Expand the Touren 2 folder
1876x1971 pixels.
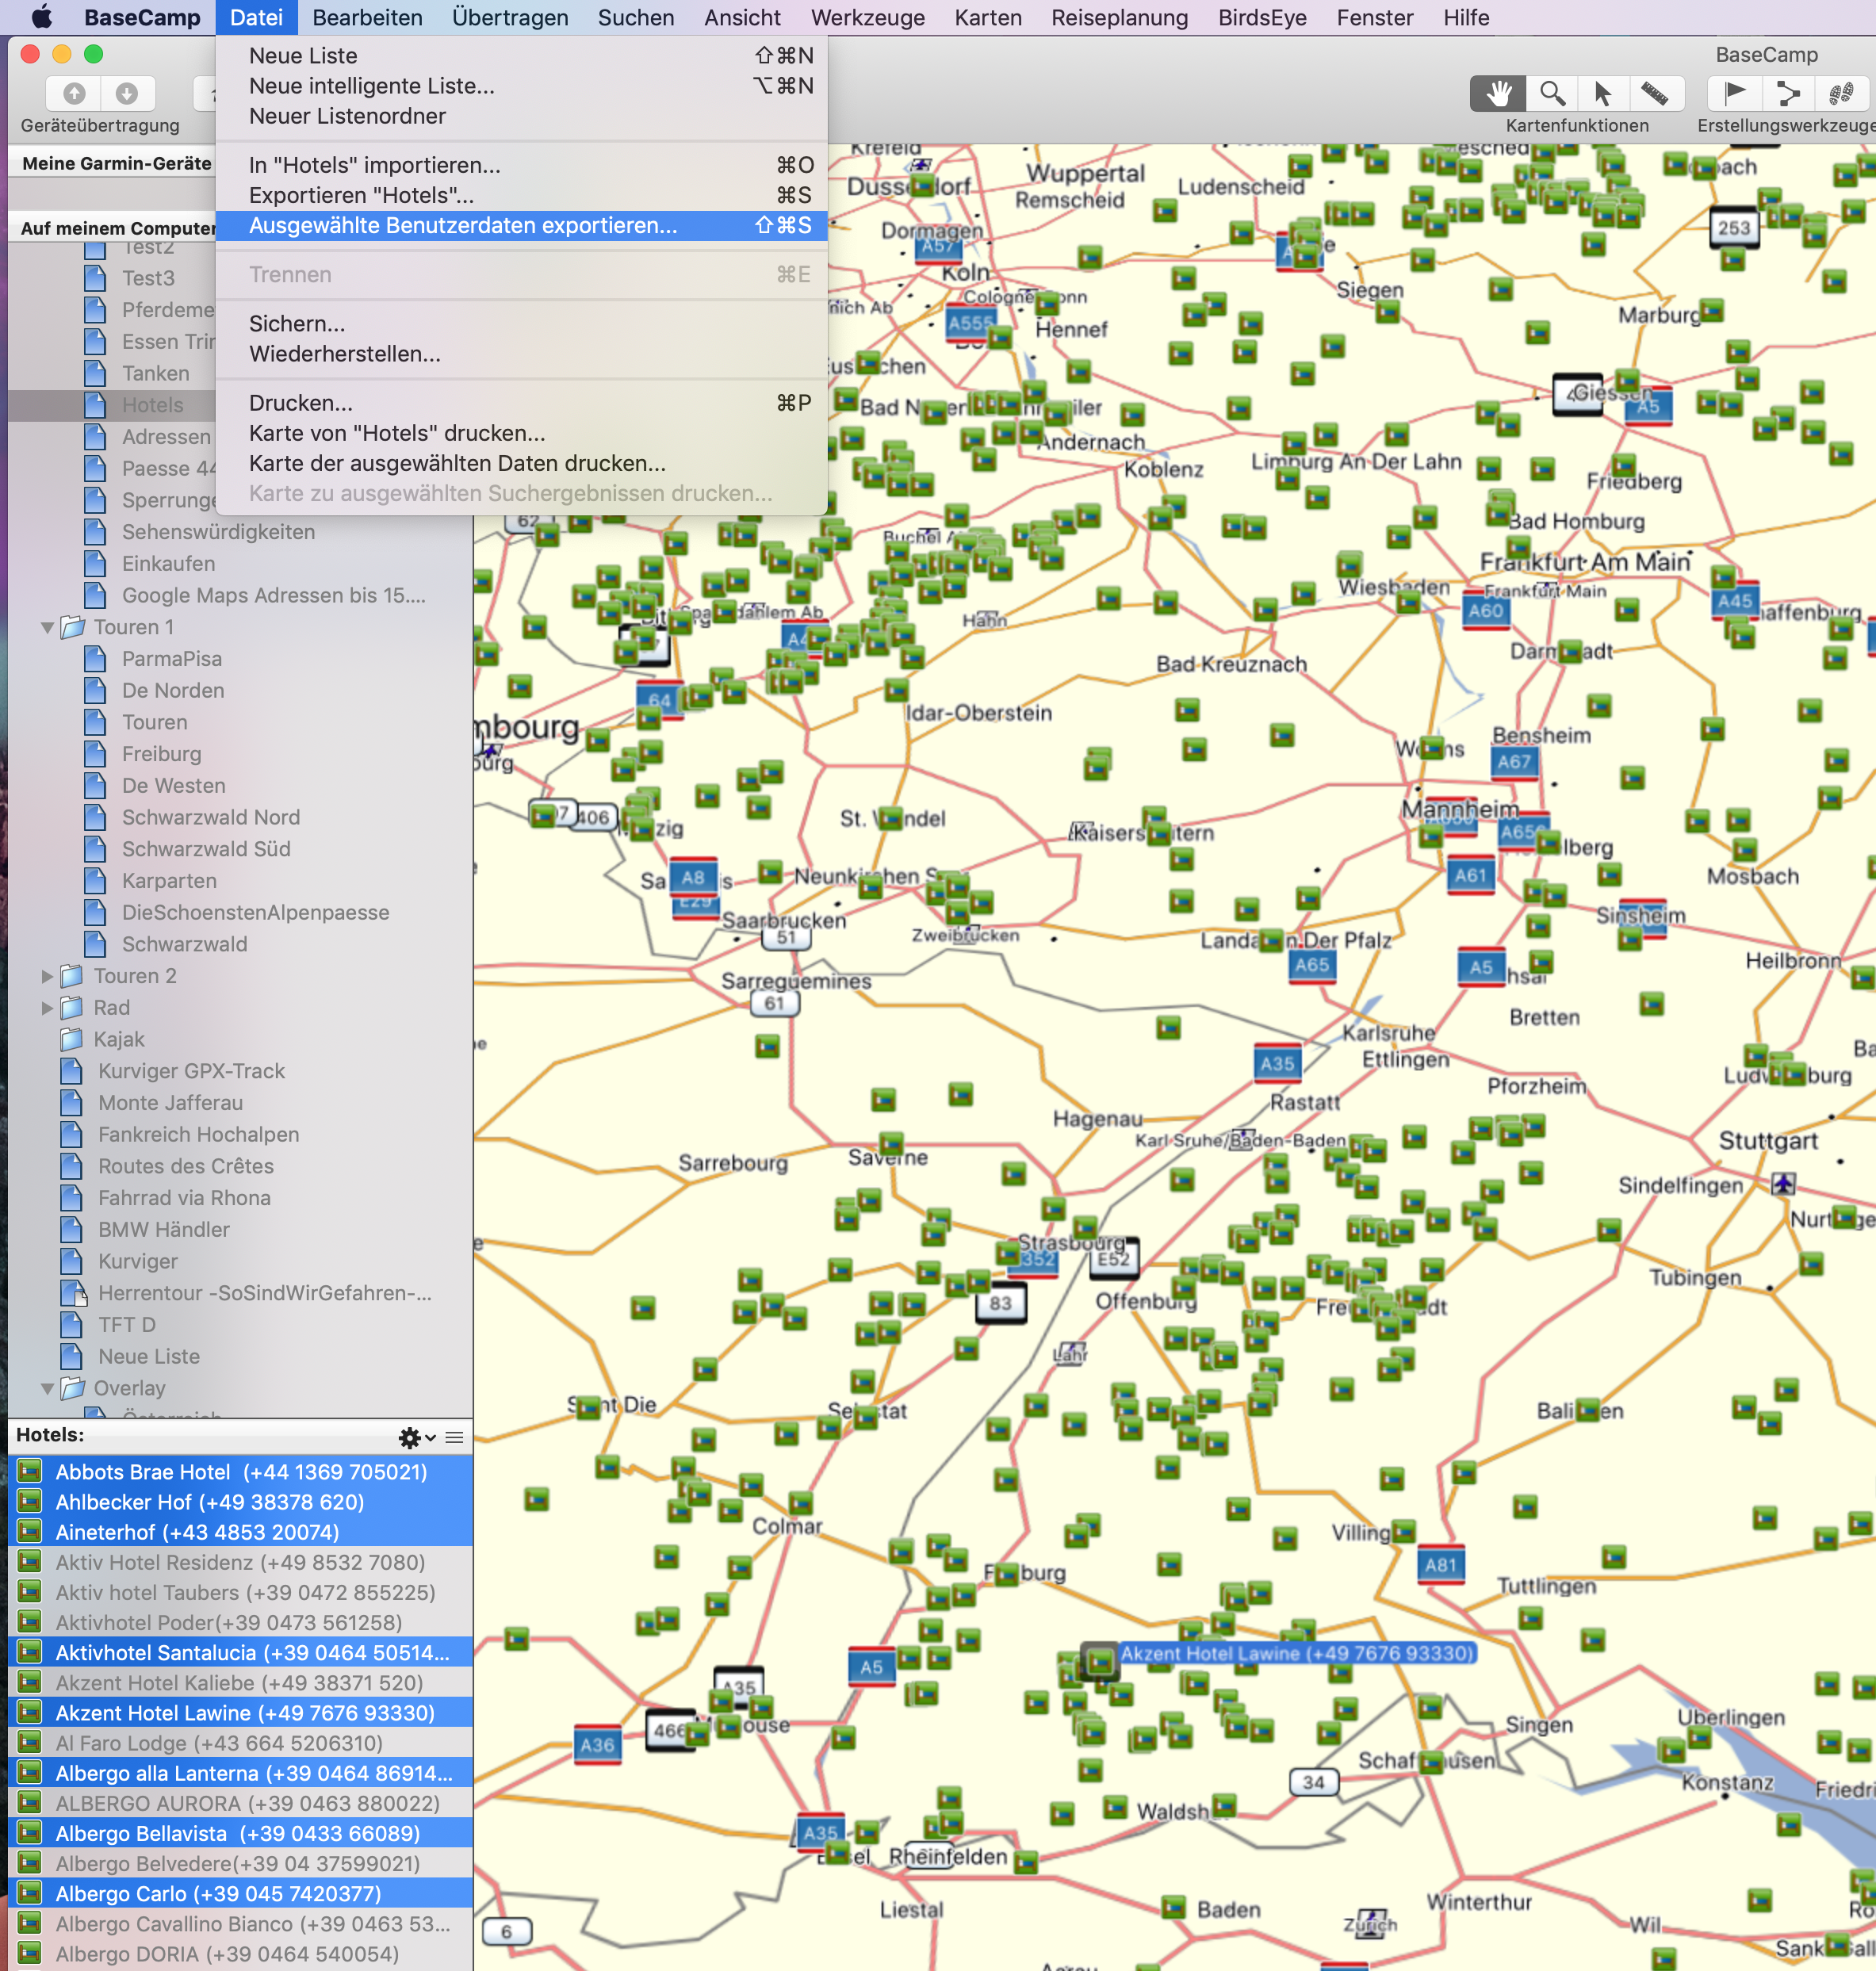(47, 976)
